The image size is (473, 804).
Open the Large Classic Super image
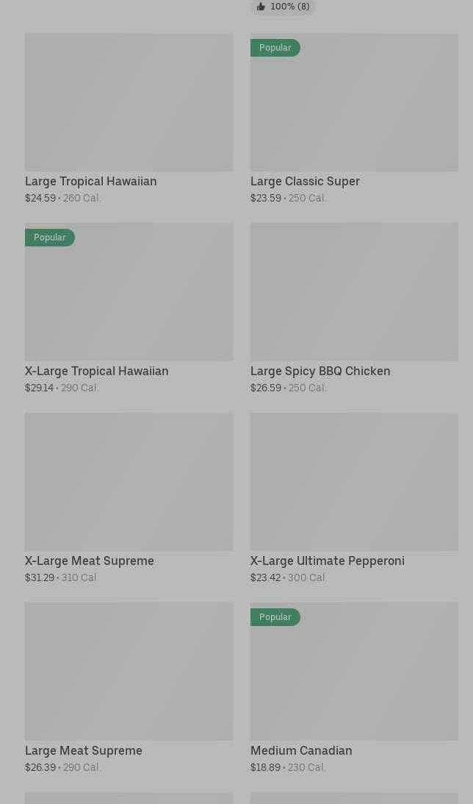coord(354,110)
